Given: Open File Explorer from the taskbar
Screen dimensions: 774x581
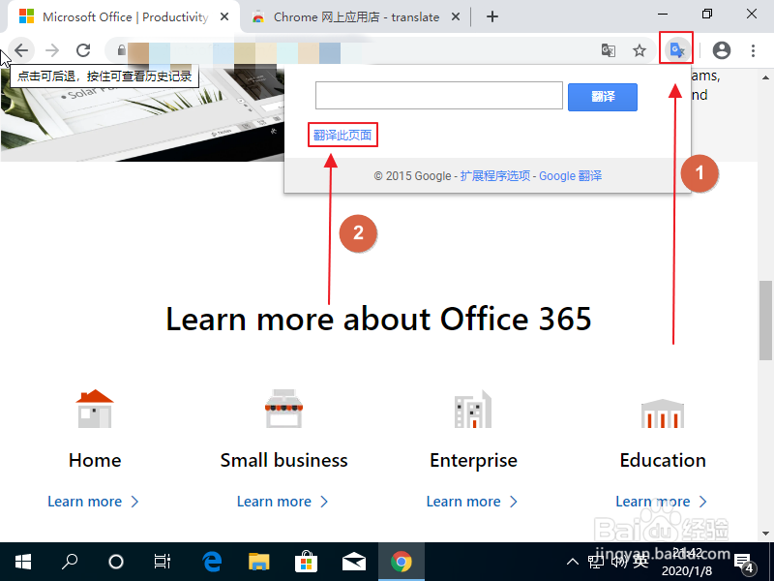Looking at the screenshot, I should [258, 562].
